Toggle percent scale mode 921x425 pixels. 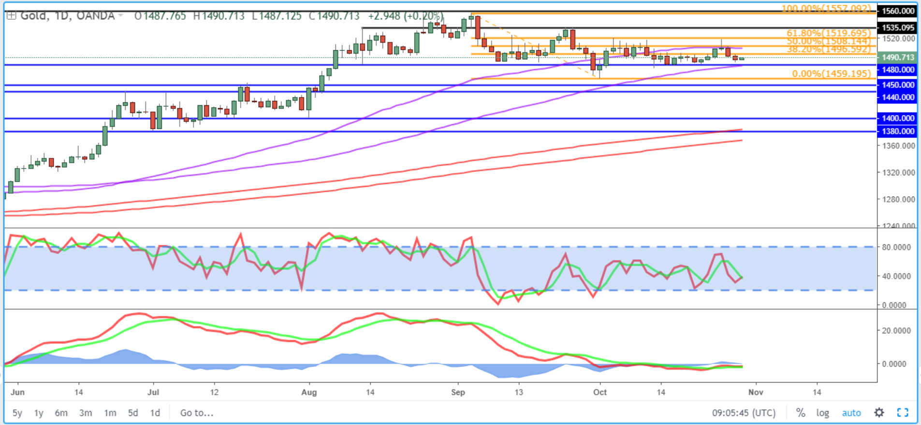(x=801, y=413)
